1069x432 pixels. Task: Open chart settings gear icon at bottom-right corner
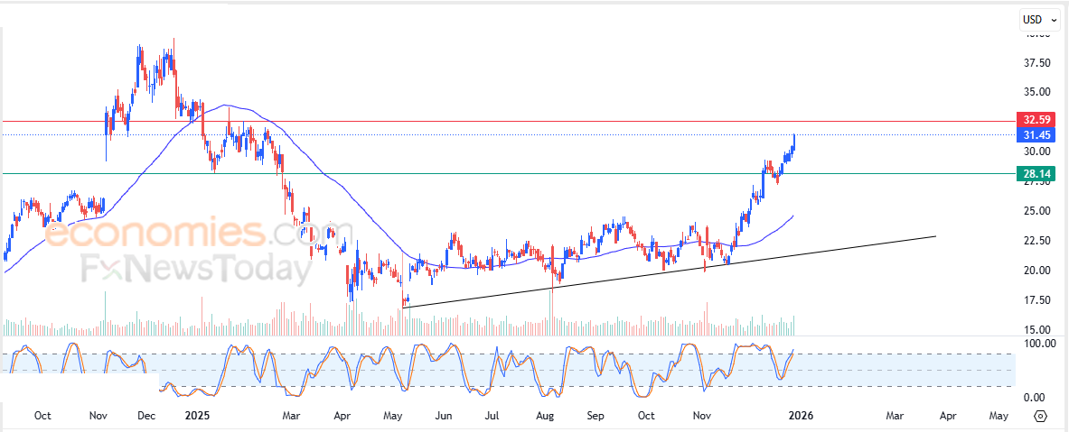(x=1040, y=416)
